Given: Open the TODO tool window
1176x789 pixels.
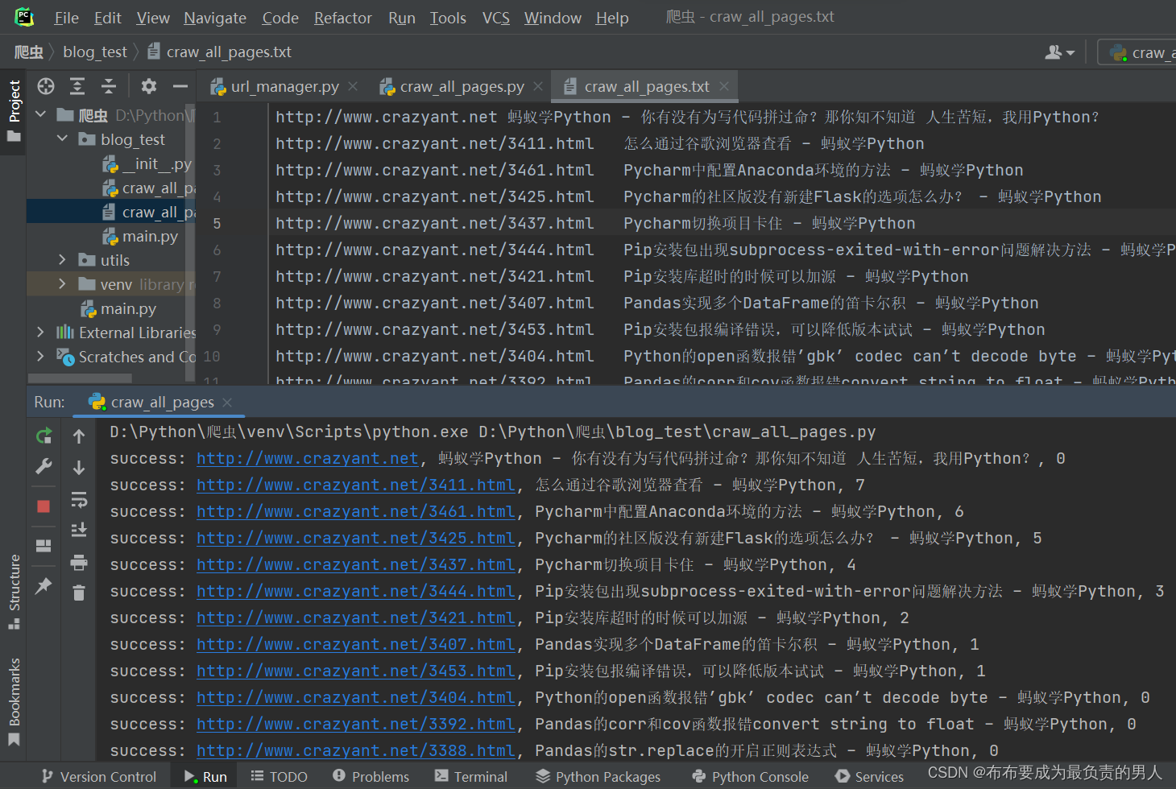Looking at the screenshot, I should tap(279, 777).
